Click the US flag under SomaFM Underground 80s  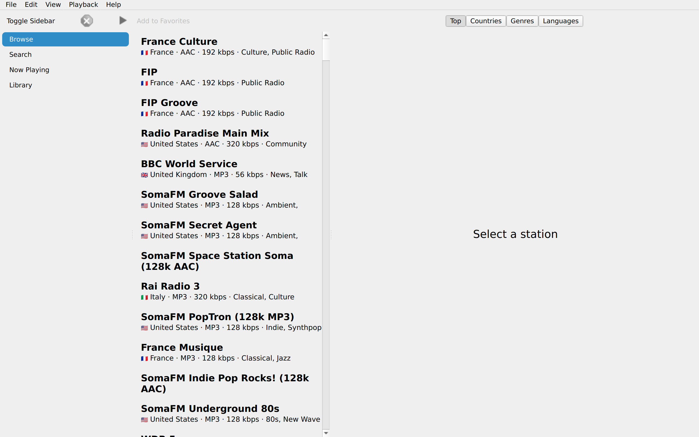tap(144, 420)
